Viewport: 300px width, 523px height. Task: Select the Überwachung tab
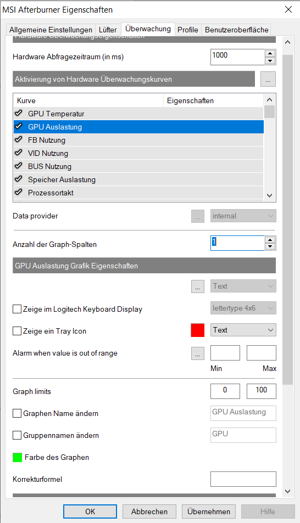click(148, 29)
